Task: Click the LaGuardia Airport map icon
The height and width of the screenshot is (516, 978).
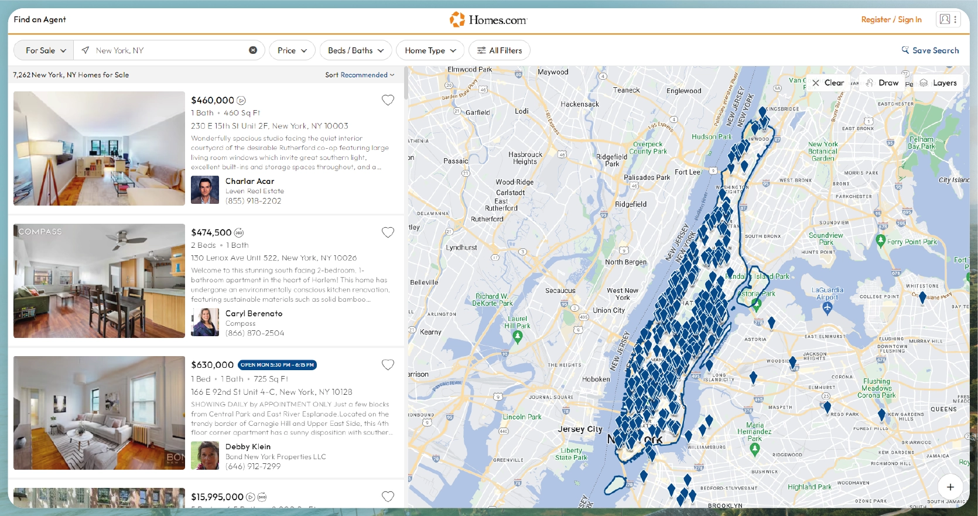Action: [x=827, y=307]
